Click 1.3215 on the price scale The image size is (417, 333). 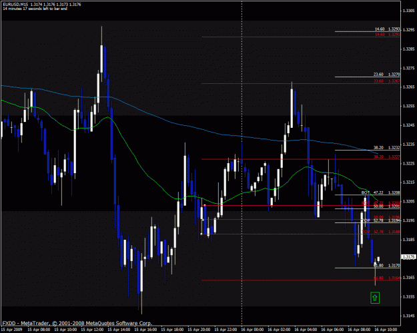click(x=409, y=182)
